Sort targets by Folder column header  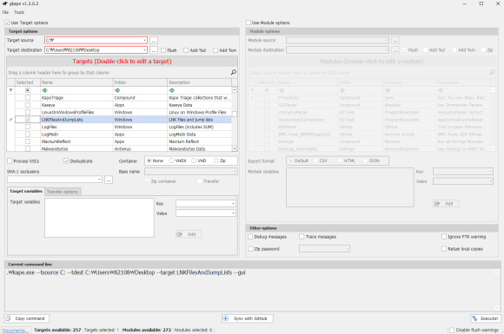(140, 82)
